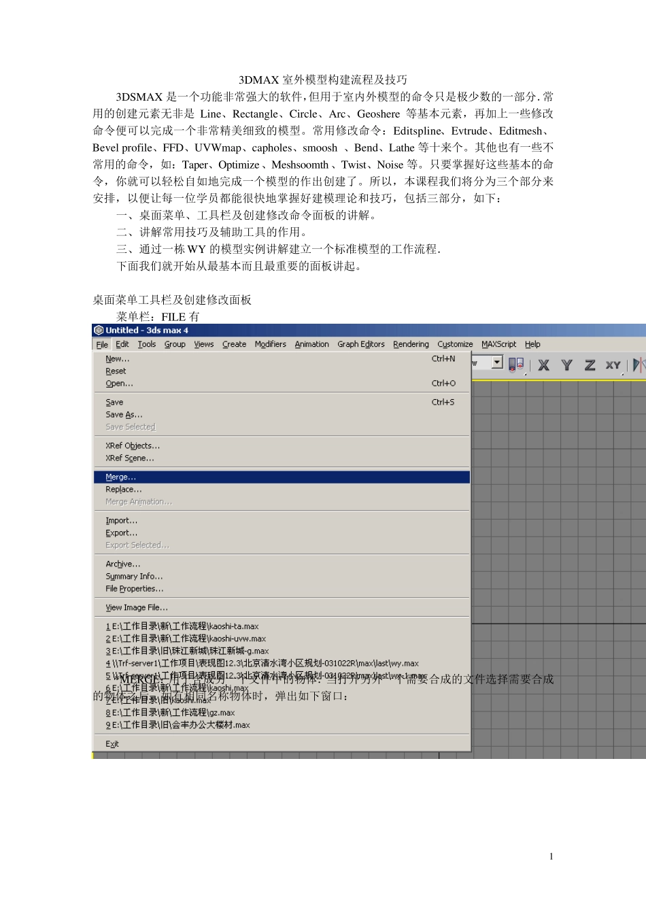The height and width of the screenshot is (914, 646).
Task: Open recent file kaoshi-uvw.max
Action: (x=282, y=639)
